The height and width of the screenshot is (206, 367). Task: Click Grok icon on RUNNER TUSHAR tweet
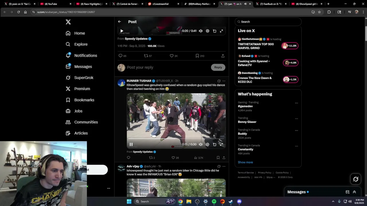point(219,81)
